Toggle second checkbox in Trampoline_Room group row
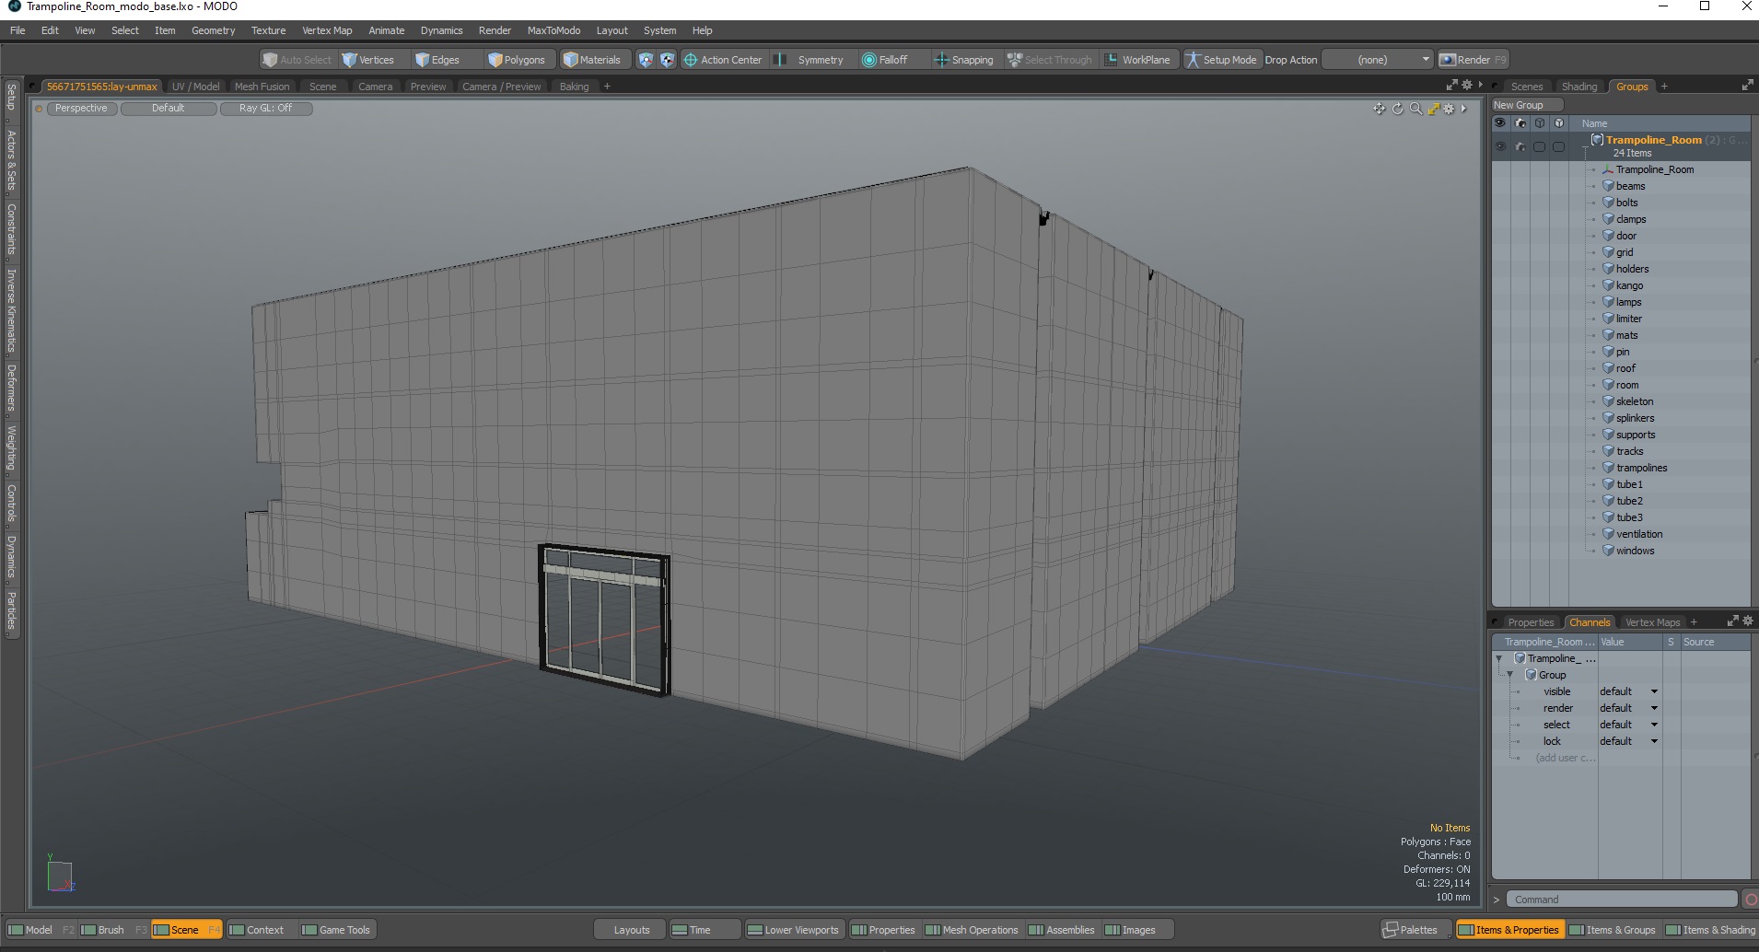Image resolution: width=1759 pixels, height=952 pixels. (1559, 146)
